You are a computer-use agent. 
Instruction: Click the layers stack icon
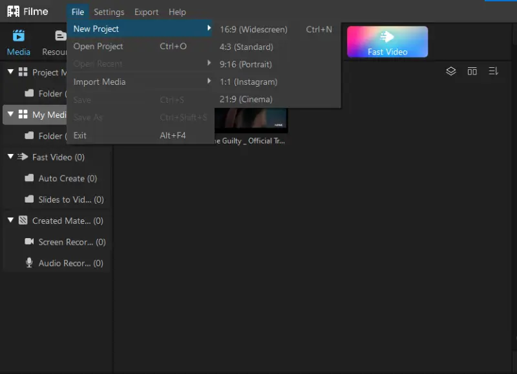coord(450,71)
